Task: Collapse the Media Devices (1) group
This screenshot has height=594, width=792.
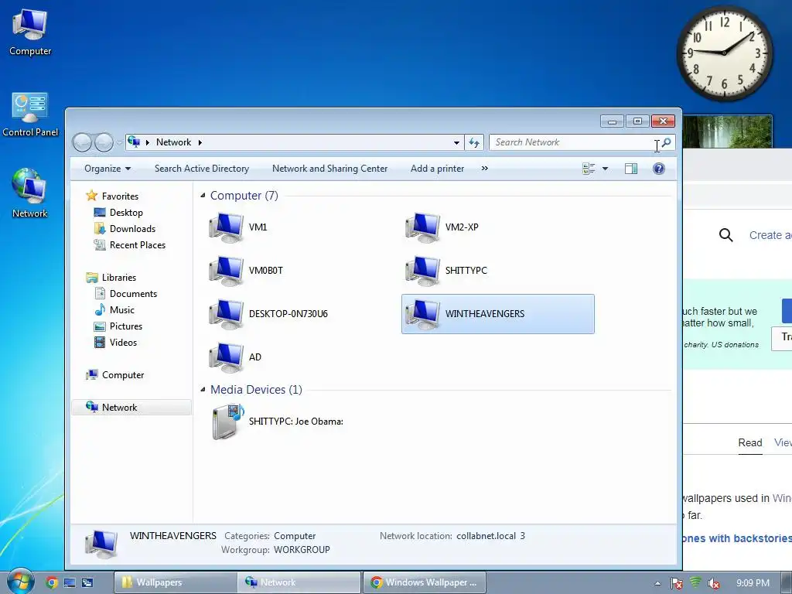Action: [203, 390]
